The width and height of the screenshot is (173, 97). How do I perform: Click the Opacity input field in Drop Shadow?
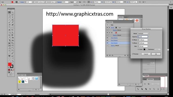click(x=143, y=37)
